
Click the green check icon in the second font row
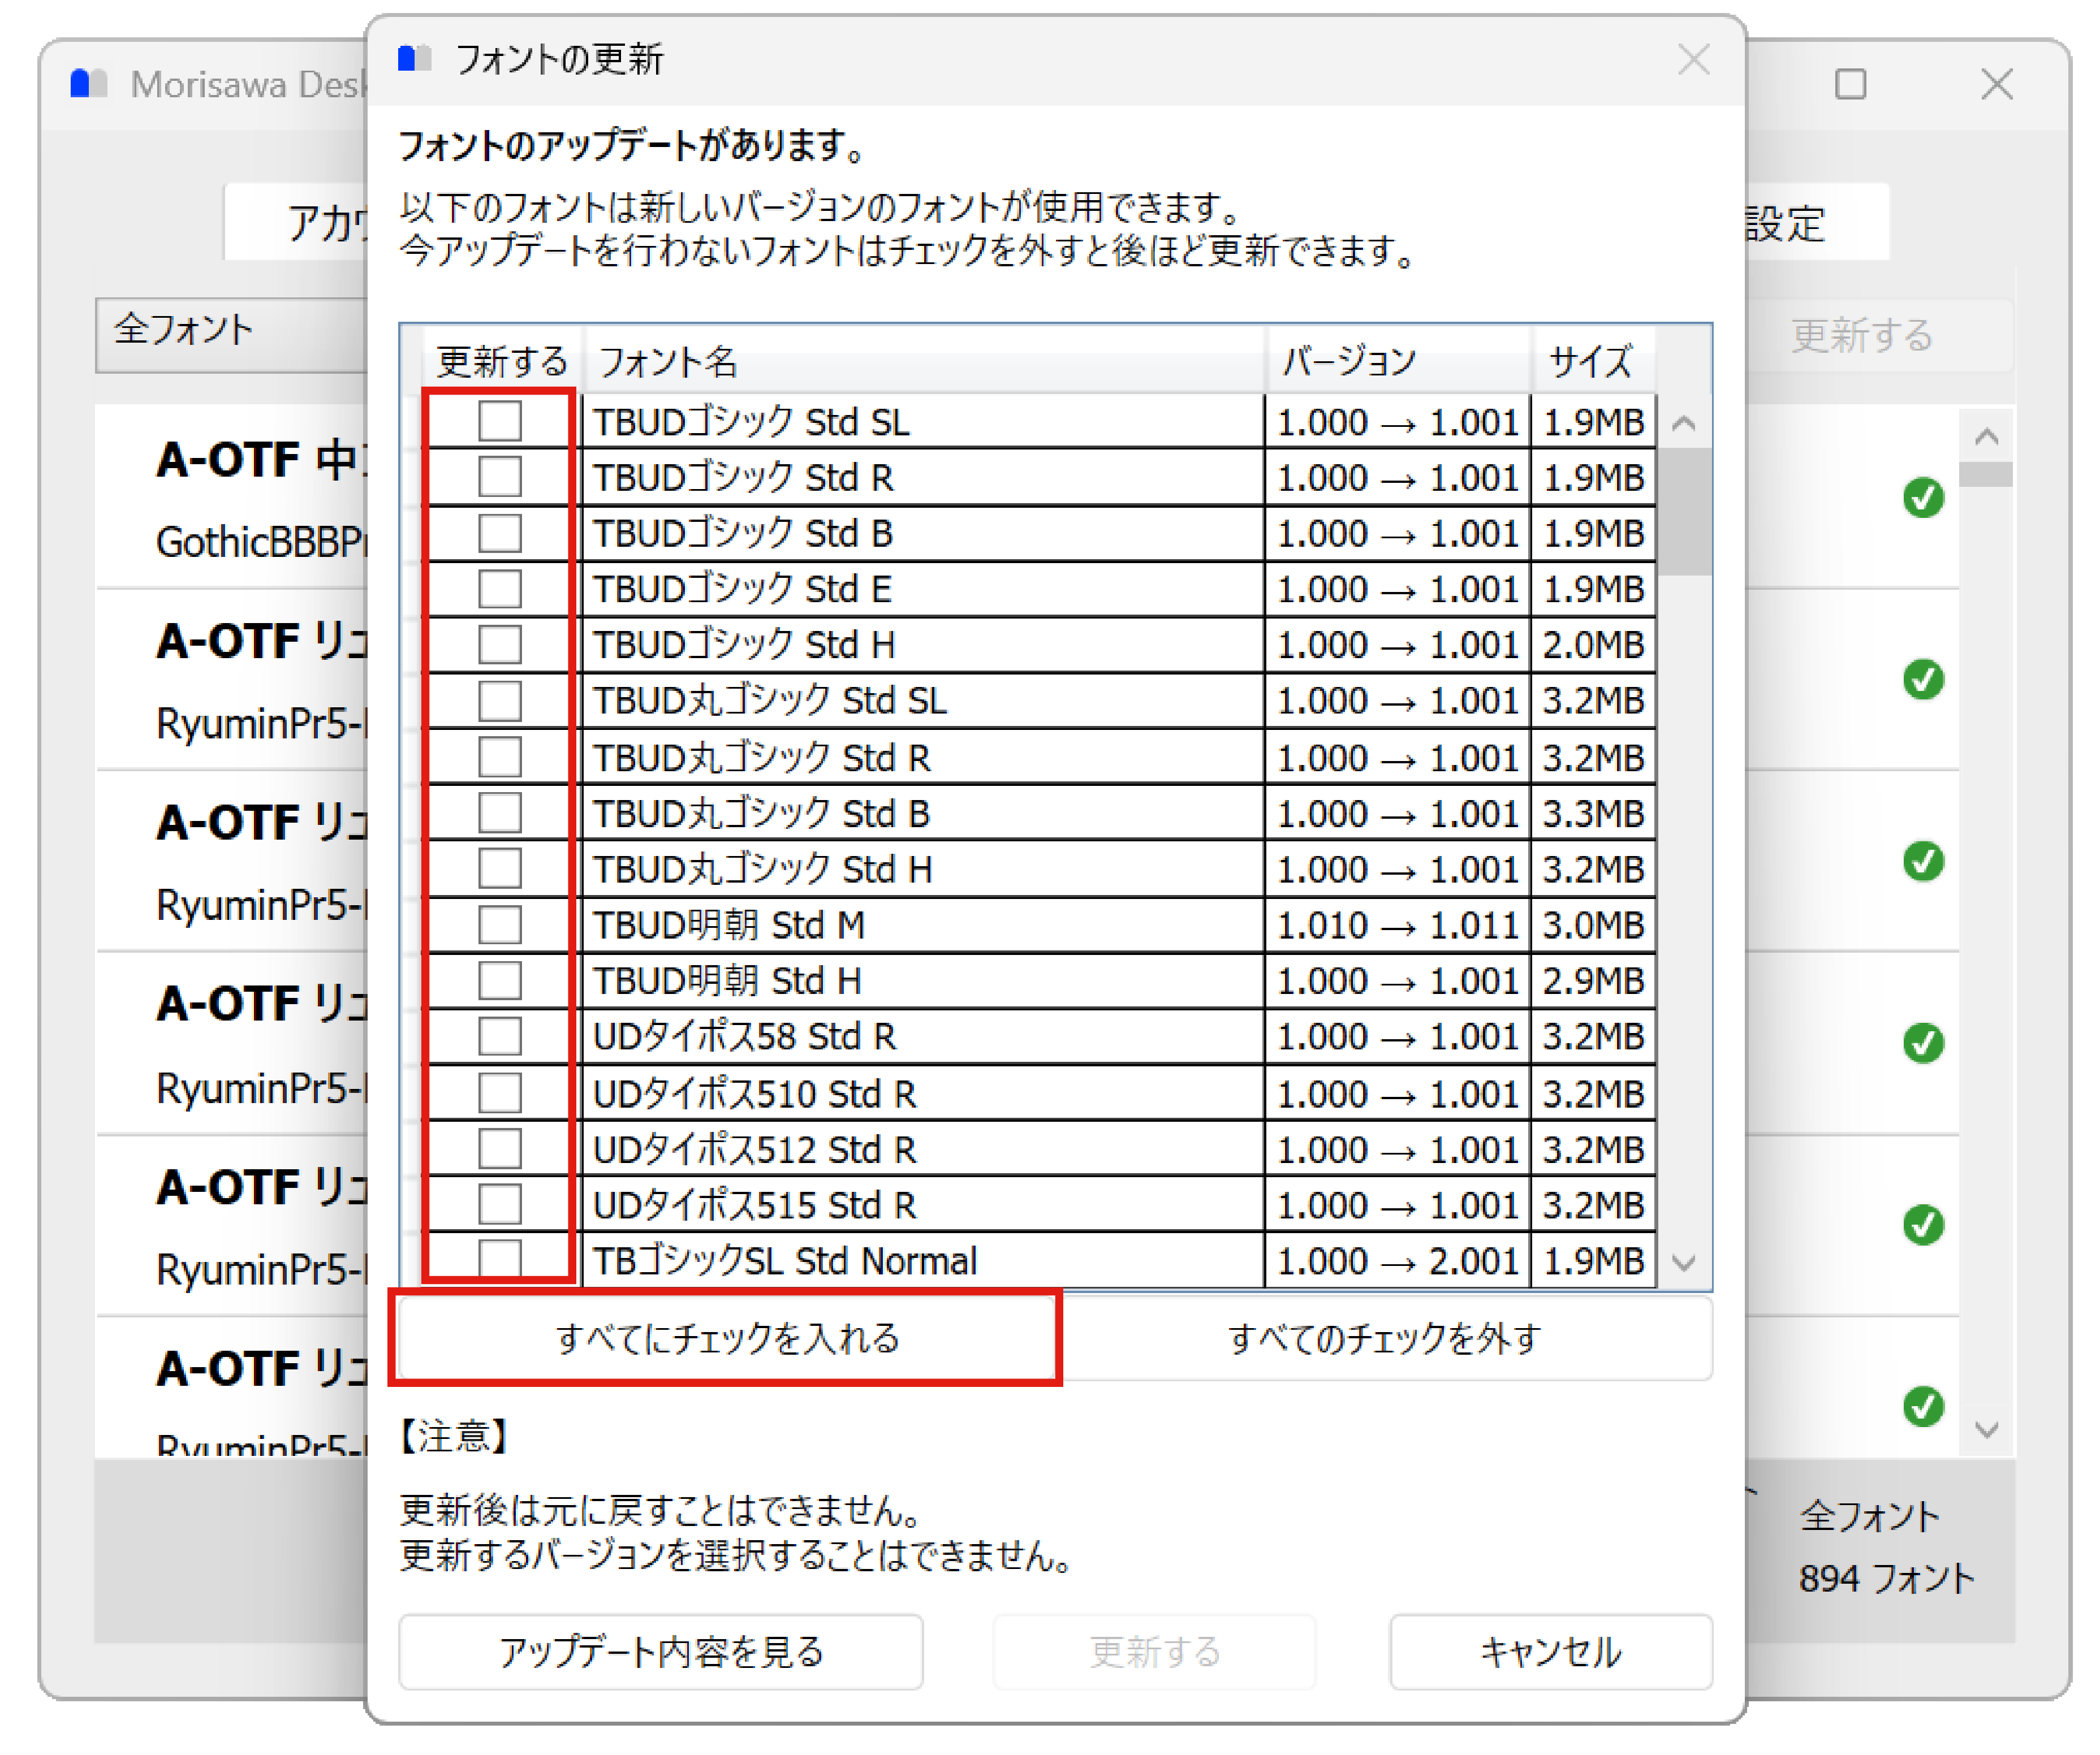coord(1923,680)
